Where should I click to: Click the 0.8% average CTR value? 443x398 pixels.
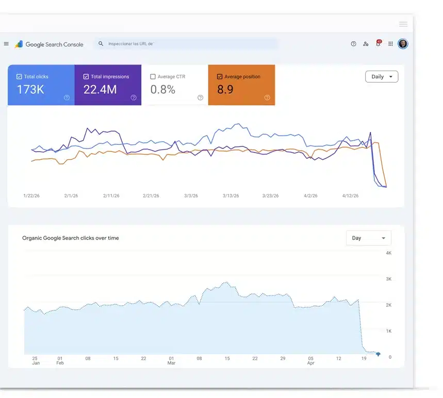tap(163, 90)
